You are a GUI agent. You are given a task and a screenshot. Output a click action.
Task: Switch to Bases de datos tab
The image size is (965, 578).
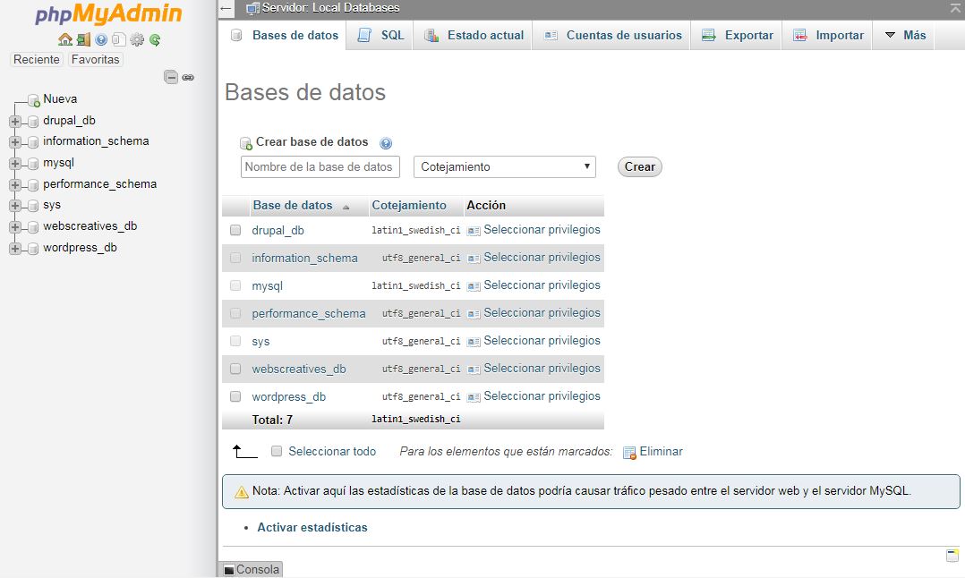[x=284, y=35]
